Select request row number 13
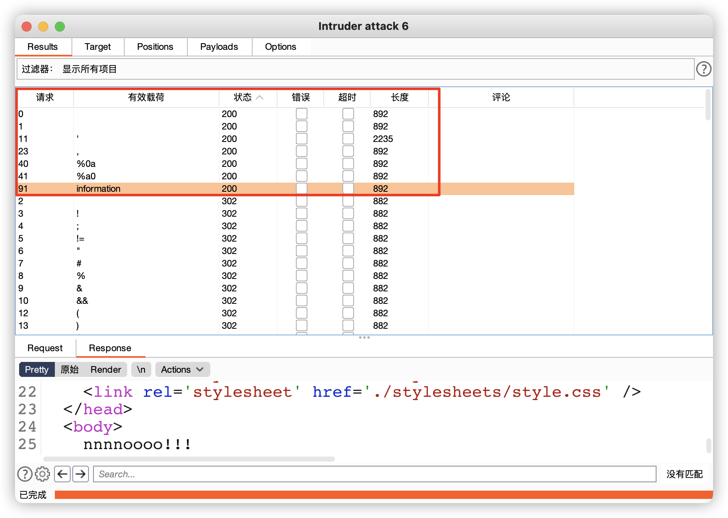 295,325
